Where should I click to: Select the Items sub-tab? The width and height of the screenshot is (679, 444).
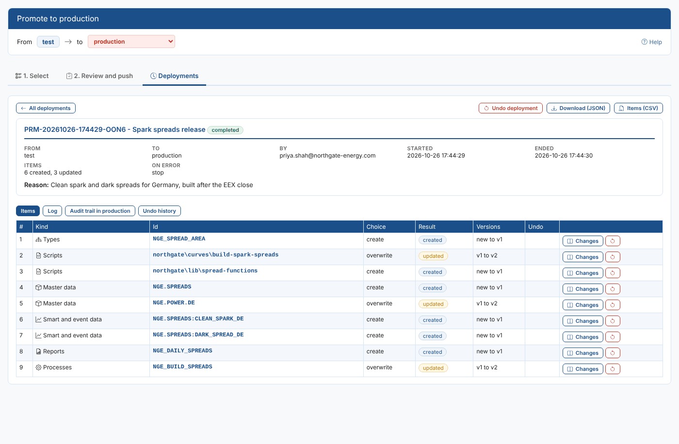(28, 211)
